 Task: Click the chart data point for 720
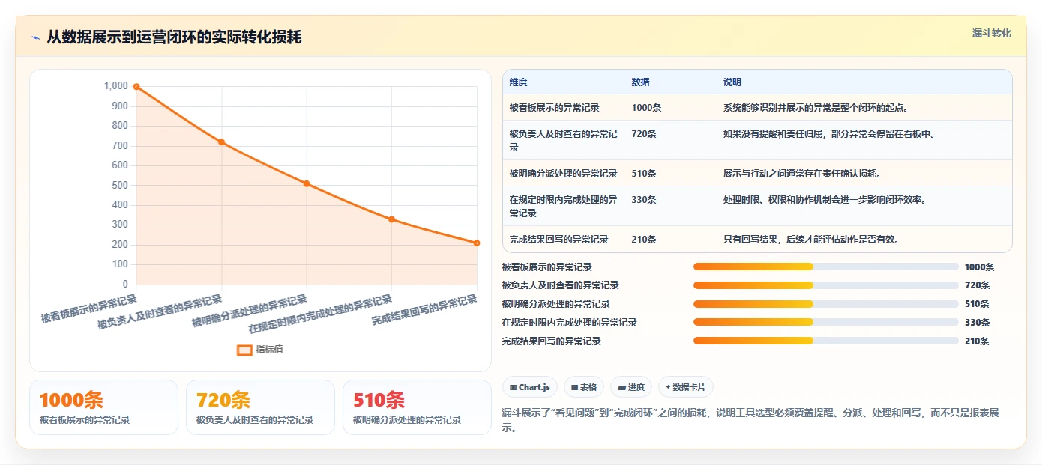221,142
